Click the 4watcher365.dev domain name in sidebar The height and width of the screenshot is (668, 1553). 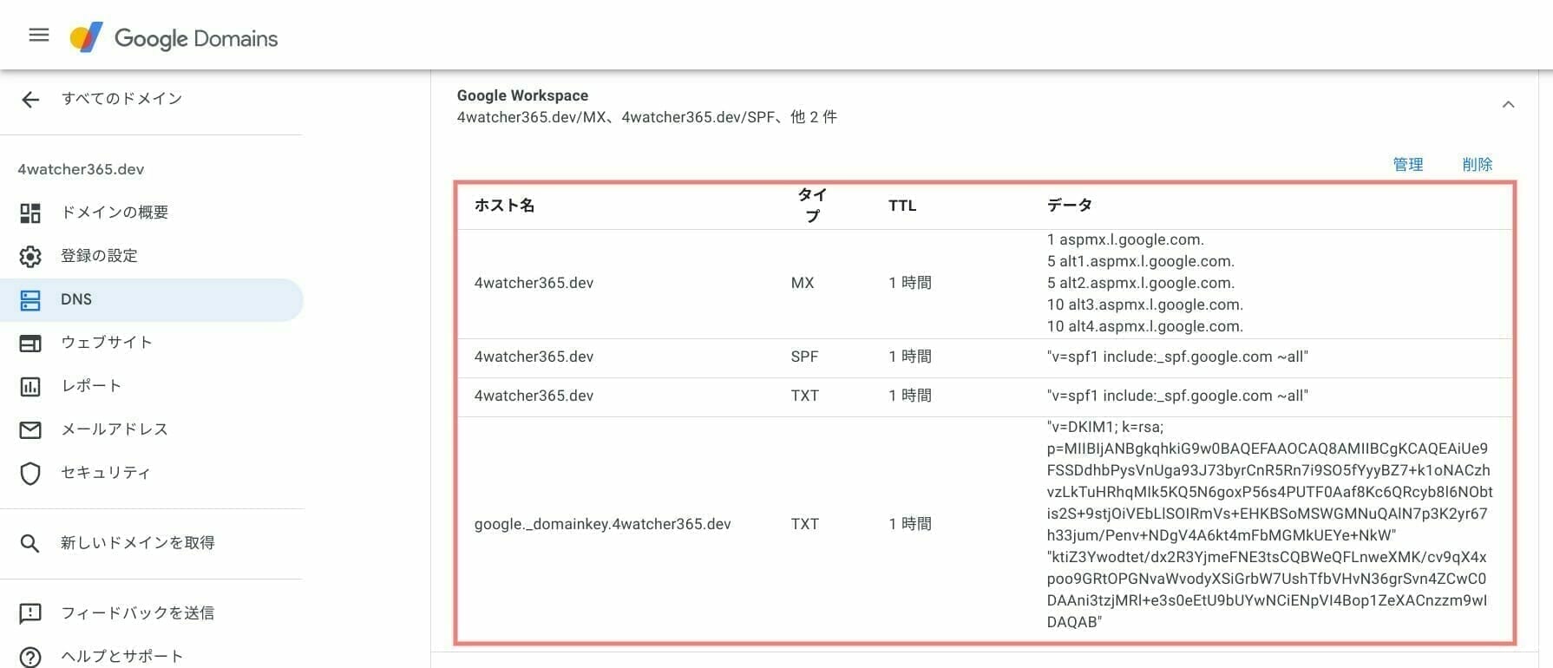click(x=81, y=169)
